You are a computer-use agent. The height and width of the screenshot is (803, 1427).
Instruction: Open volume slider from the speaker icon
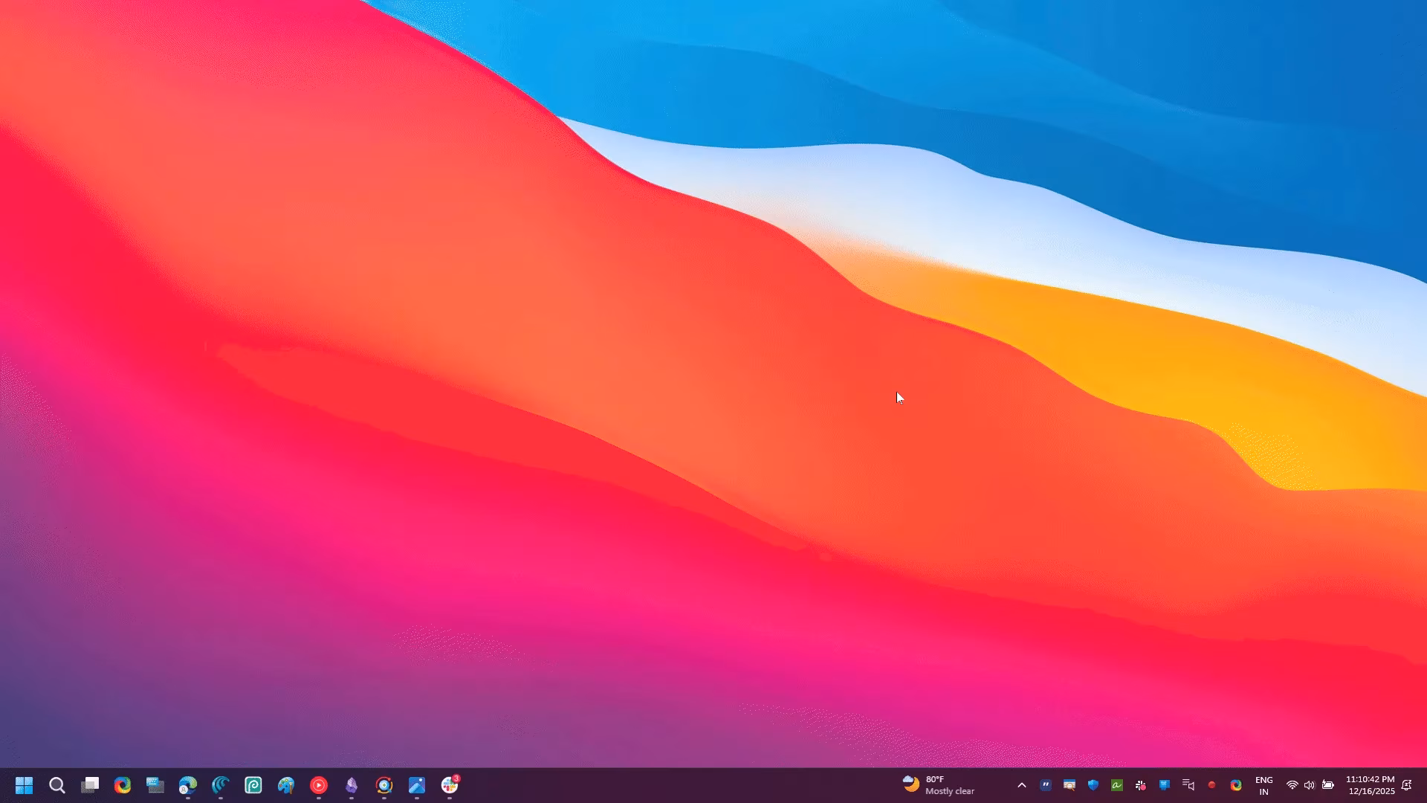coord(1309,784)
